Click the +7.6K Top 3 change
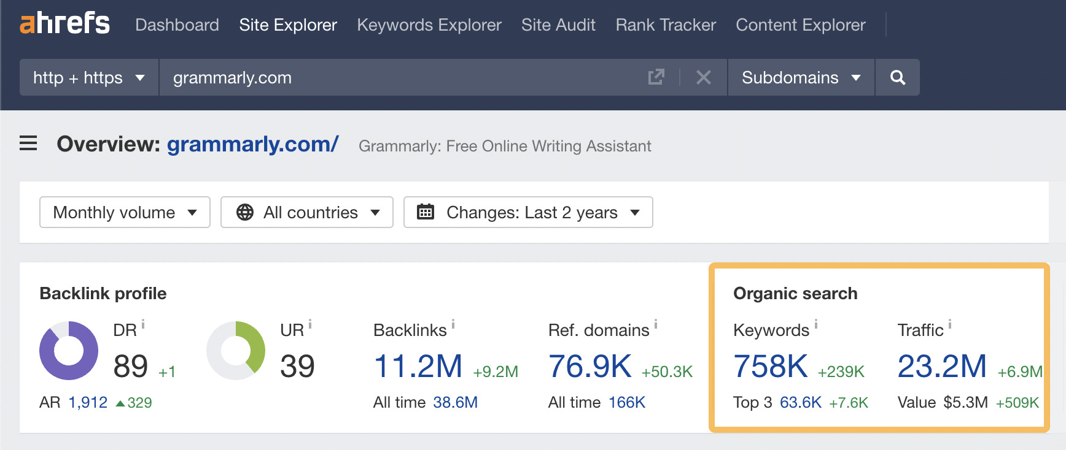The width and height of the screenshot is (1066, 450). pos(849,403)
